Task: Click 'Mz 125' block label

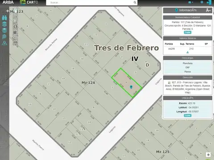Action: [163, 152]
